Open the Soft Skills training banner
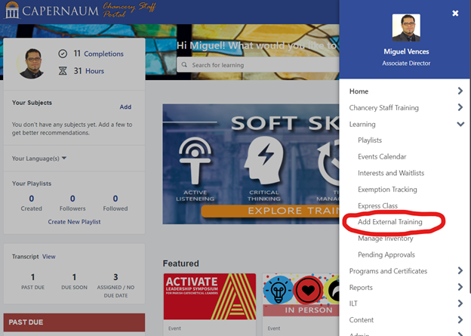The height and width of the screenshot is (336, 471). coord(251,164)
